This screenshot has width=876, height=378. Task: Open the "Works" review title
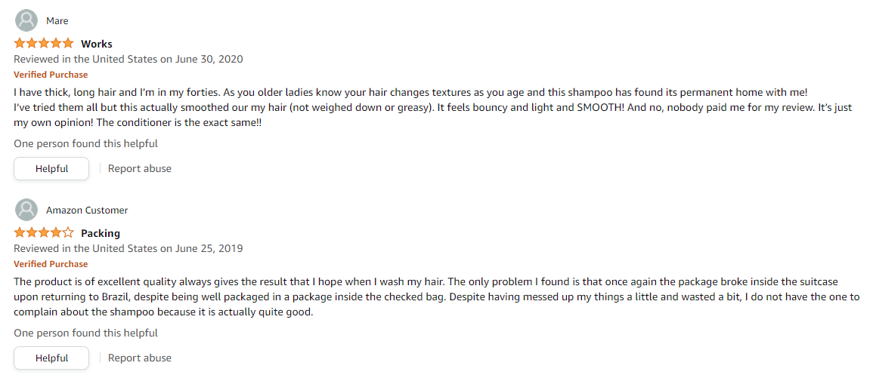coord(97,44)
